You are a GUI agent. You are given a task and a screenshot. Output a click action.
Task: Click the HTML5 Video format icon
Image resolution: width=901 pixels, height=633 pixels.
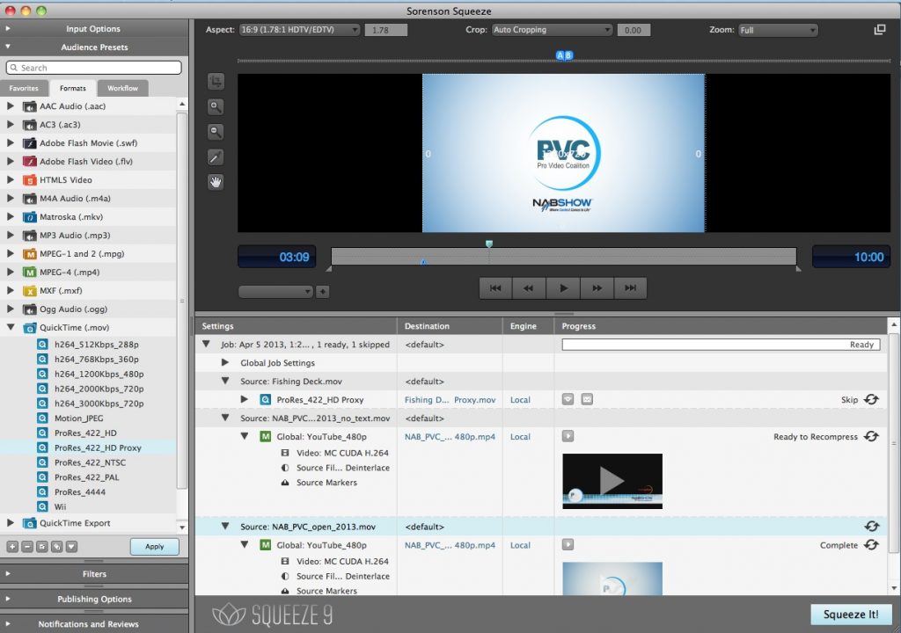(29, 180)
